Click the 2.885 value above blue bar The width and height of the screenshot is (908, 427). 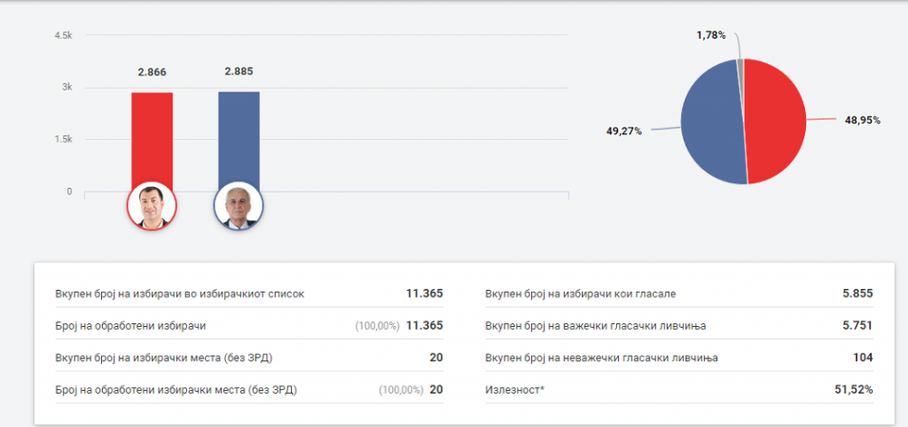click(239, 71)
